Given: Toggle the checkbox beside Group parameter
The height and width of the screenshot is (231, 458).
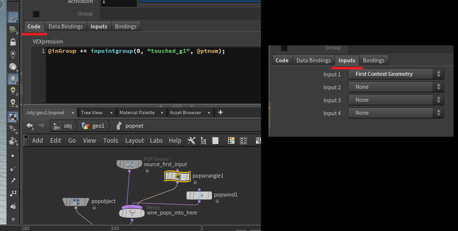Looking at the screenshot, I should click(36, 13).
